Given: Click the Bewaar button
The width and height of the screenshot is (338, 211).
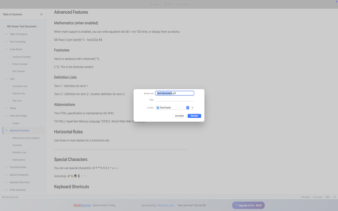Looking at the screenshot, I should (x=194, y=116).
